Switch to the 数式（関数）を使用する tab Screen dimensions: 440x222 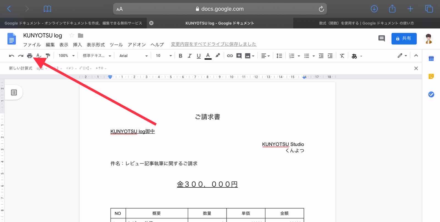point(367,23)
